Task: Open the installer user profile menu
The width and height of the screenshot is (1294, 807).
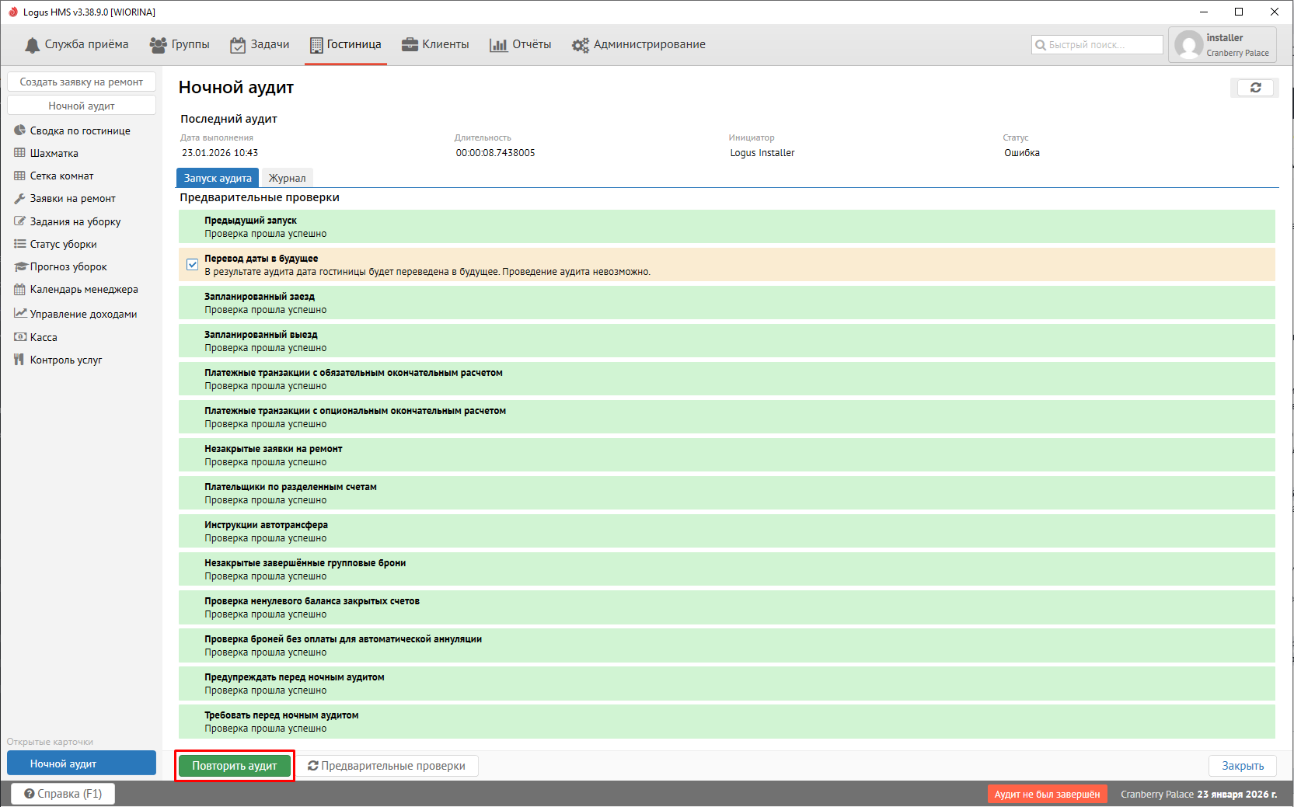Action: coord(1222,45)
